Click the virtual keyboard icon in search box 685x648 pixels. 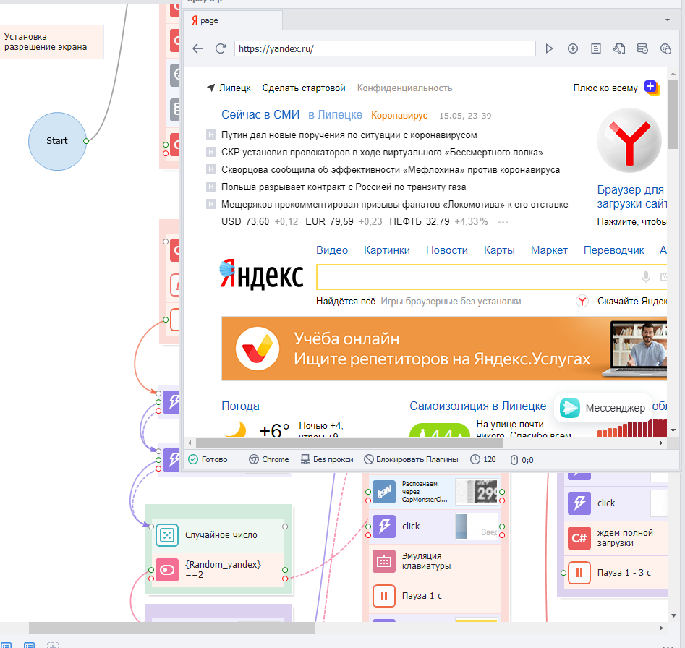coord(663,276)
